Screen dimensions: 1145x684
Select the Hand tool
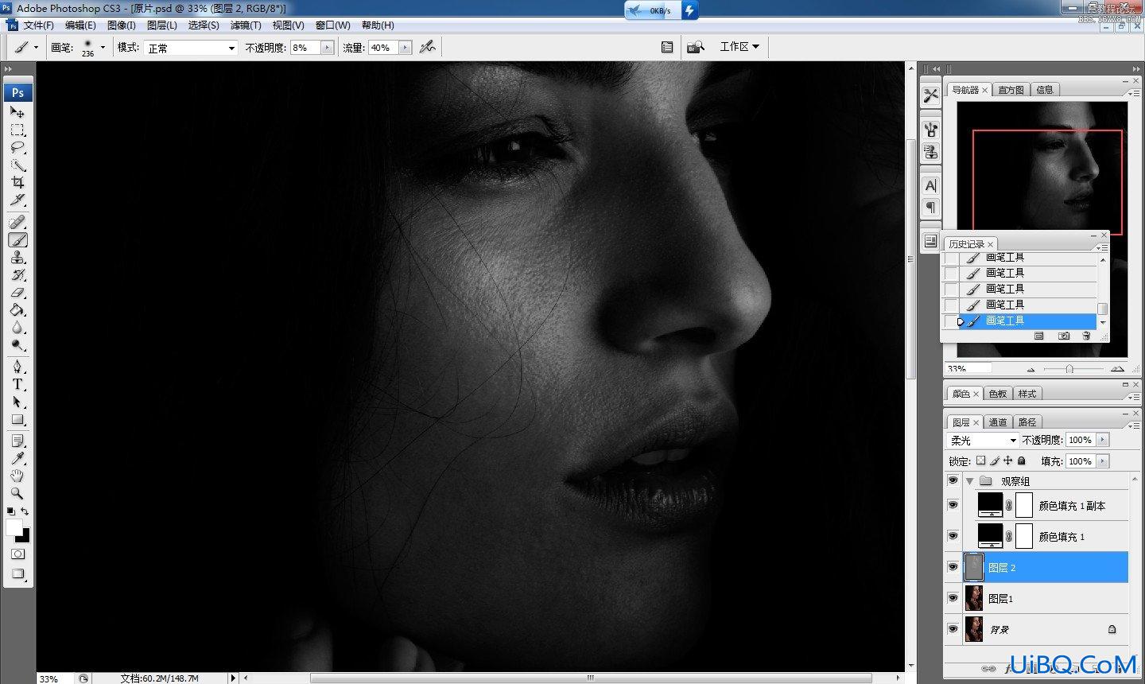pos(17,476)
